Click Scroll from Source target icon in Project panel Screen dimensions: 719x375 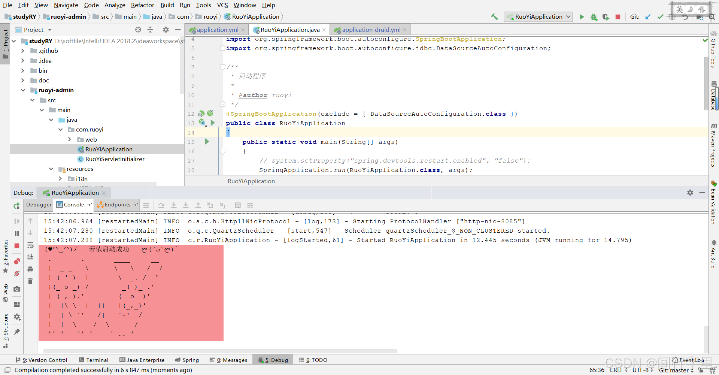coord(138,30)
